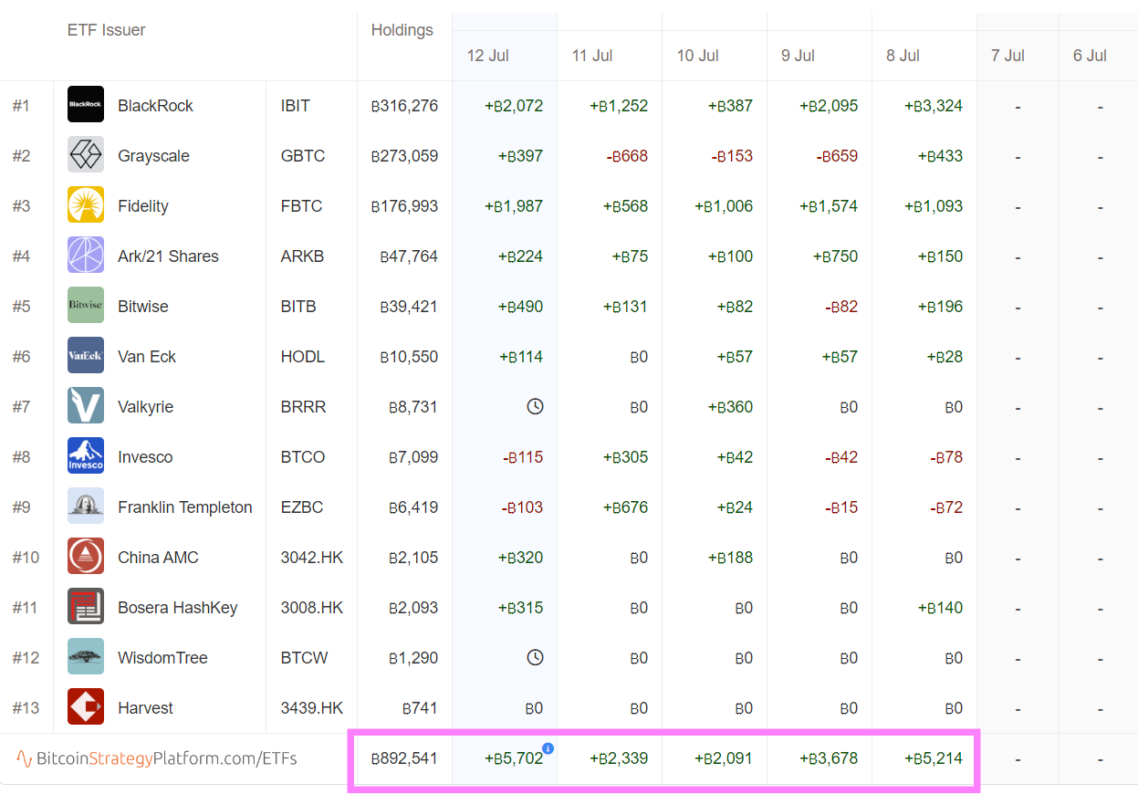Click the China AMC red logo
This screenshot has width=1138, height=794.
click(86, 557)
